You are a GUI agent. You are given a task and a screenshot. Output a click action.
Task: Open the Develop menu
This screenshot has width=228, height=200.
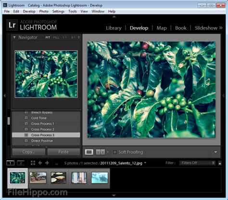29,12
